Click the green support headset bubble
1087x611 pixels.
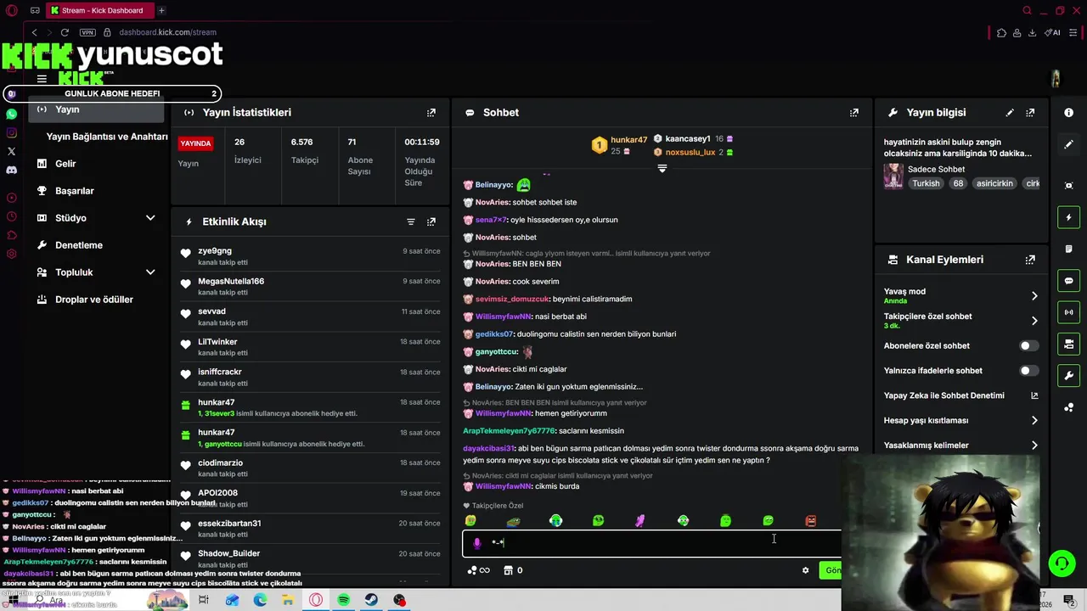1061,563
